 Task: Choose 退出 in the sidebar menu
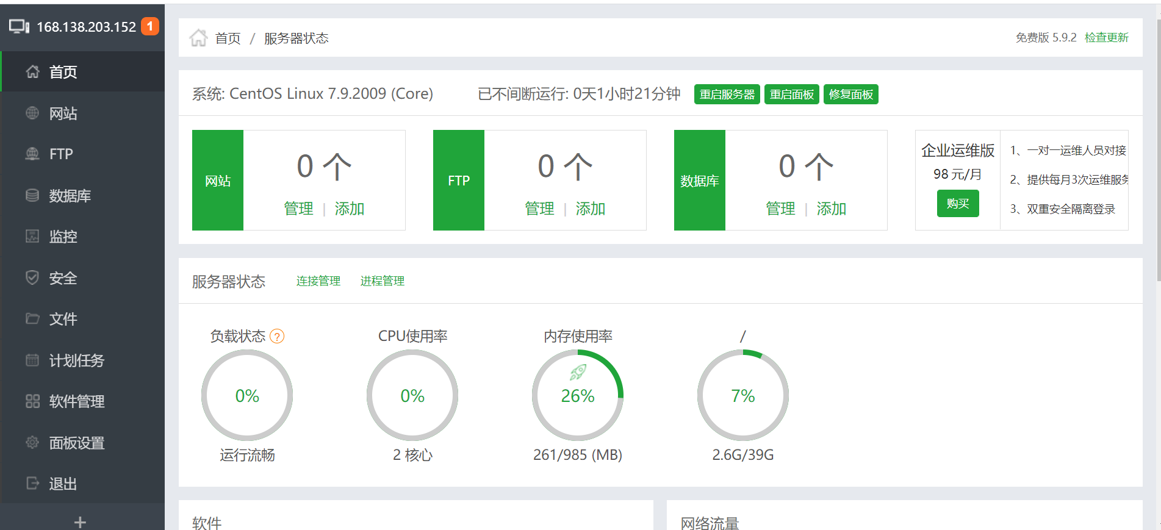83,484
